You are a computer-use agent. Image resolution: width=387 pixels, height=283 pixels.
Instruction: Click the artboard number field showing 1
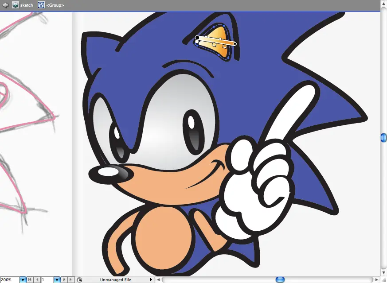[47, 280]
